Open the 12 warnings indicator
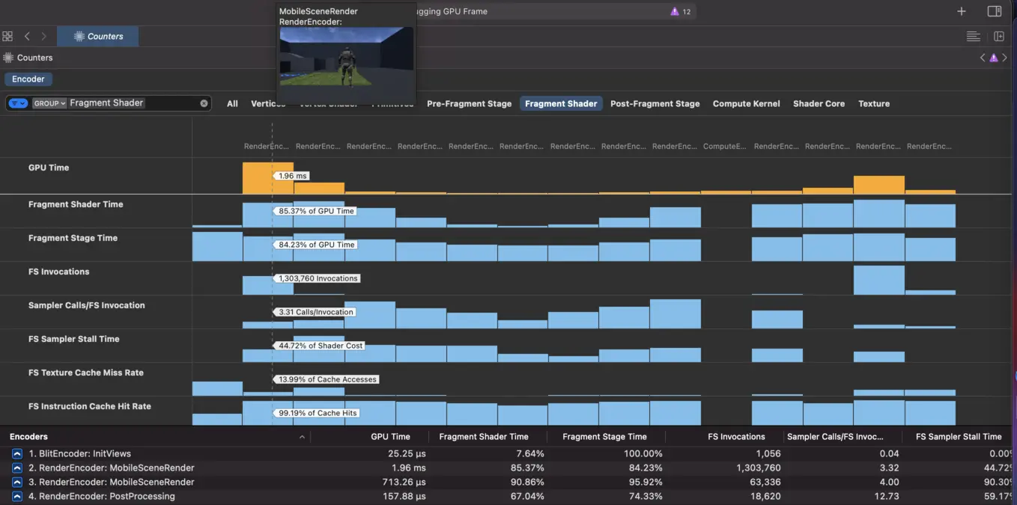1017x505 pixels. 680,11
